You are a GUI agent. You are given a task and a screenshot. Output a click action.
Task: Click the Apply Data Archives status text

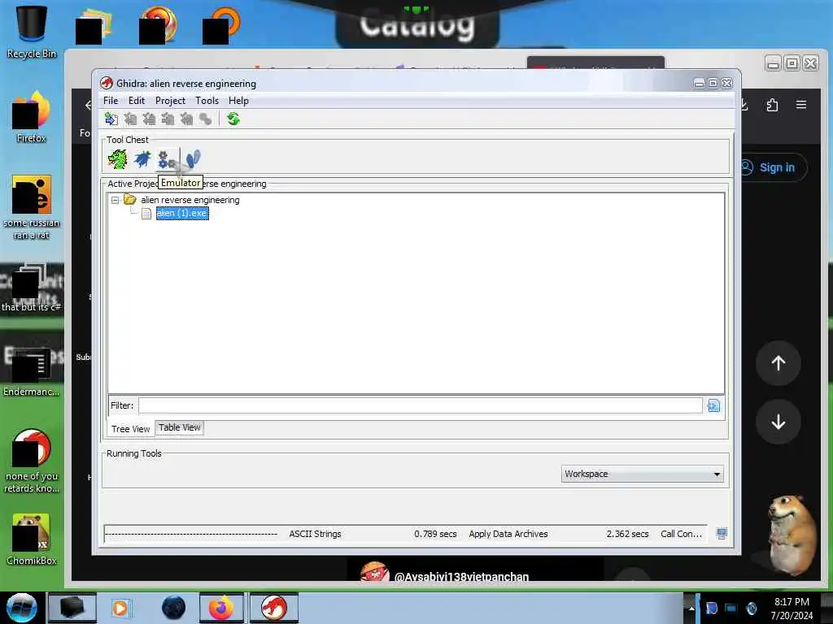point(508,534)
